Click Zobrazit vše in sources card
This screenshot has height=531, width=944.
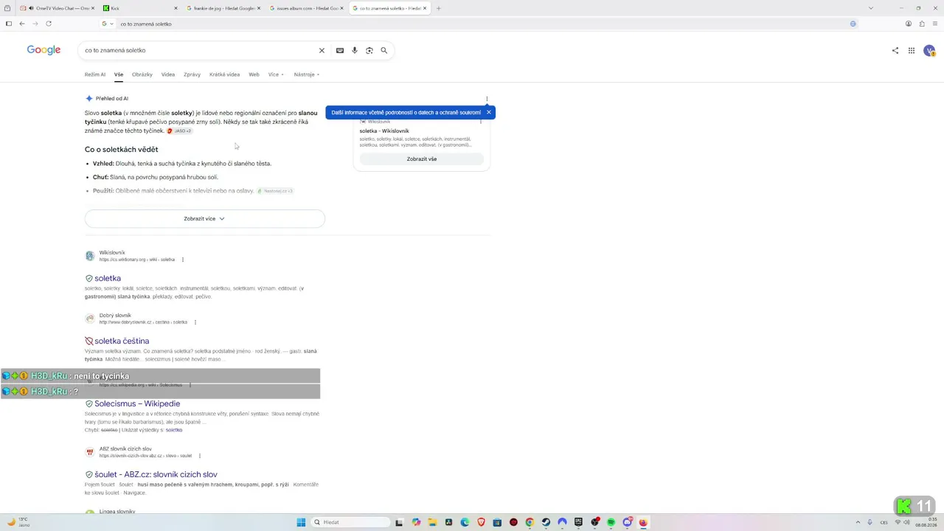(422, 159)
